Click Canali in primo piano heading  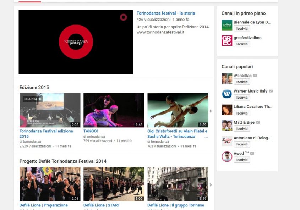243,13
